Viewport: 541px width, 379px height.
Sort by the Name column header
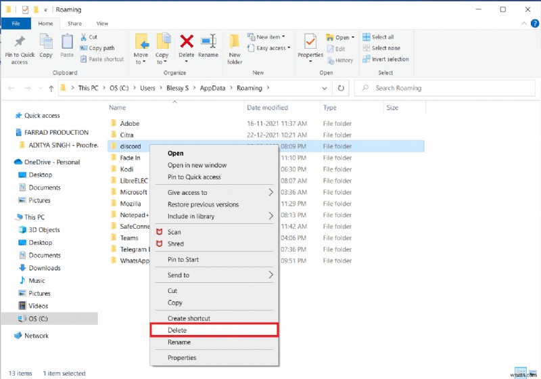(117, 108)
